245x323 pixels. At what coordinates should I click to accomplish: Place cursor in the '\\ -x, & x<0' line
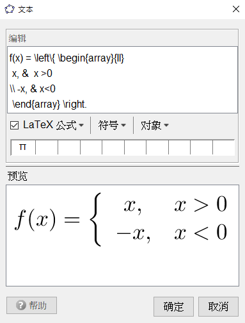(33, 89)
